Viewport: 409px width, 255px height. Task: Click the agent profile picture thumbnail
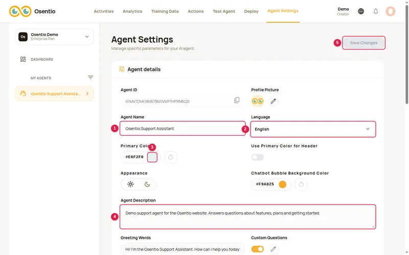(258, 101)
